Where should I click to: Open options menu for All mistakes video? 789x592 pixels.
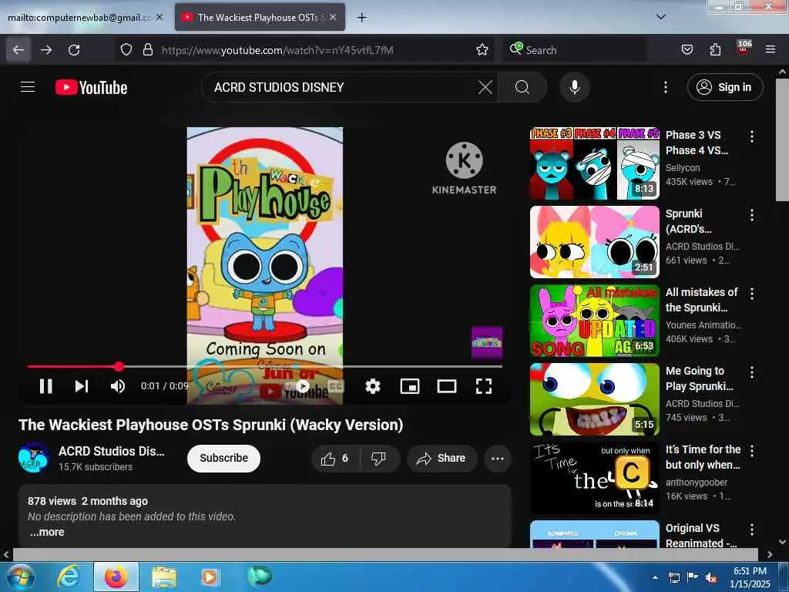click(752, 294)
